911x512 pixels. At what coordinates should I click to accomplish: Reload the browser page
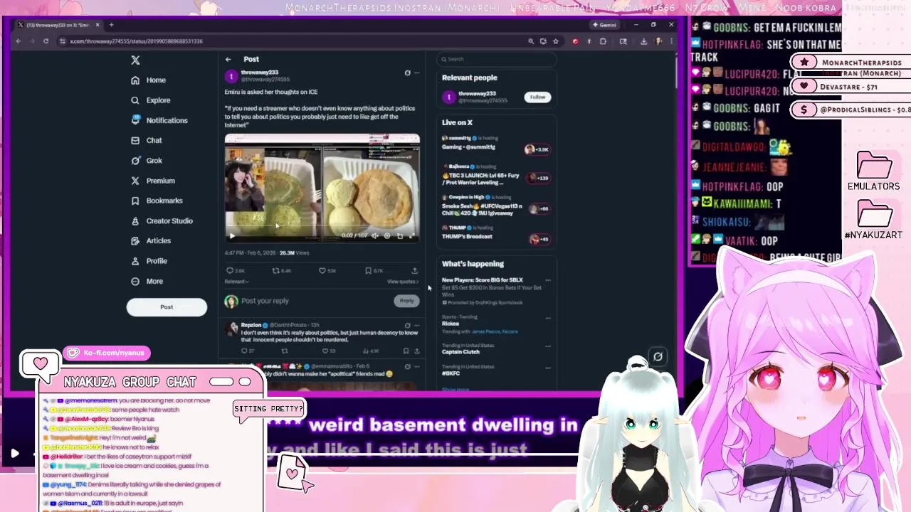click(46, 41)
